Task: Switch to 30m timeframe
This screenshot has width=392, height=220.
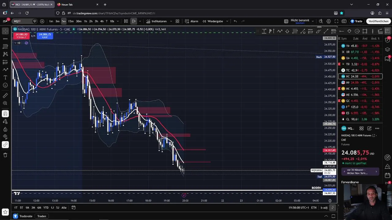Action: tap(79, 21)
